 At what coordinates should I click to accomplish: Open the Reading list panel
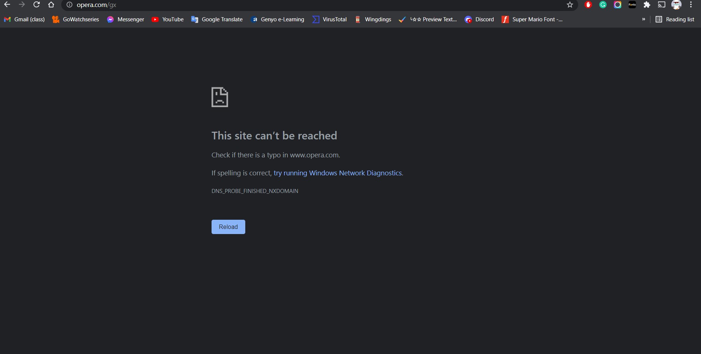tap(675, 19)
